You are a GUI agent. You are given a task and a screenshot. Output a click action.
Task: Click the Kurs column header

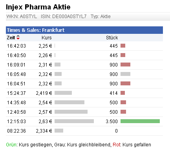tap(47, 38)
